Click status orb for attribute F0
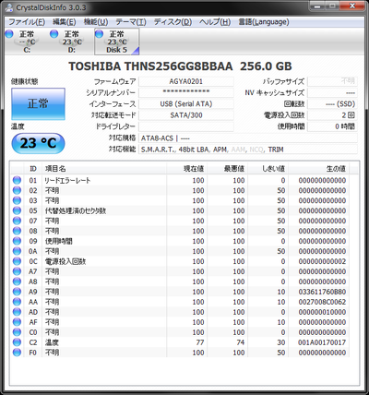The image size is (369, 395). (17, 353)
